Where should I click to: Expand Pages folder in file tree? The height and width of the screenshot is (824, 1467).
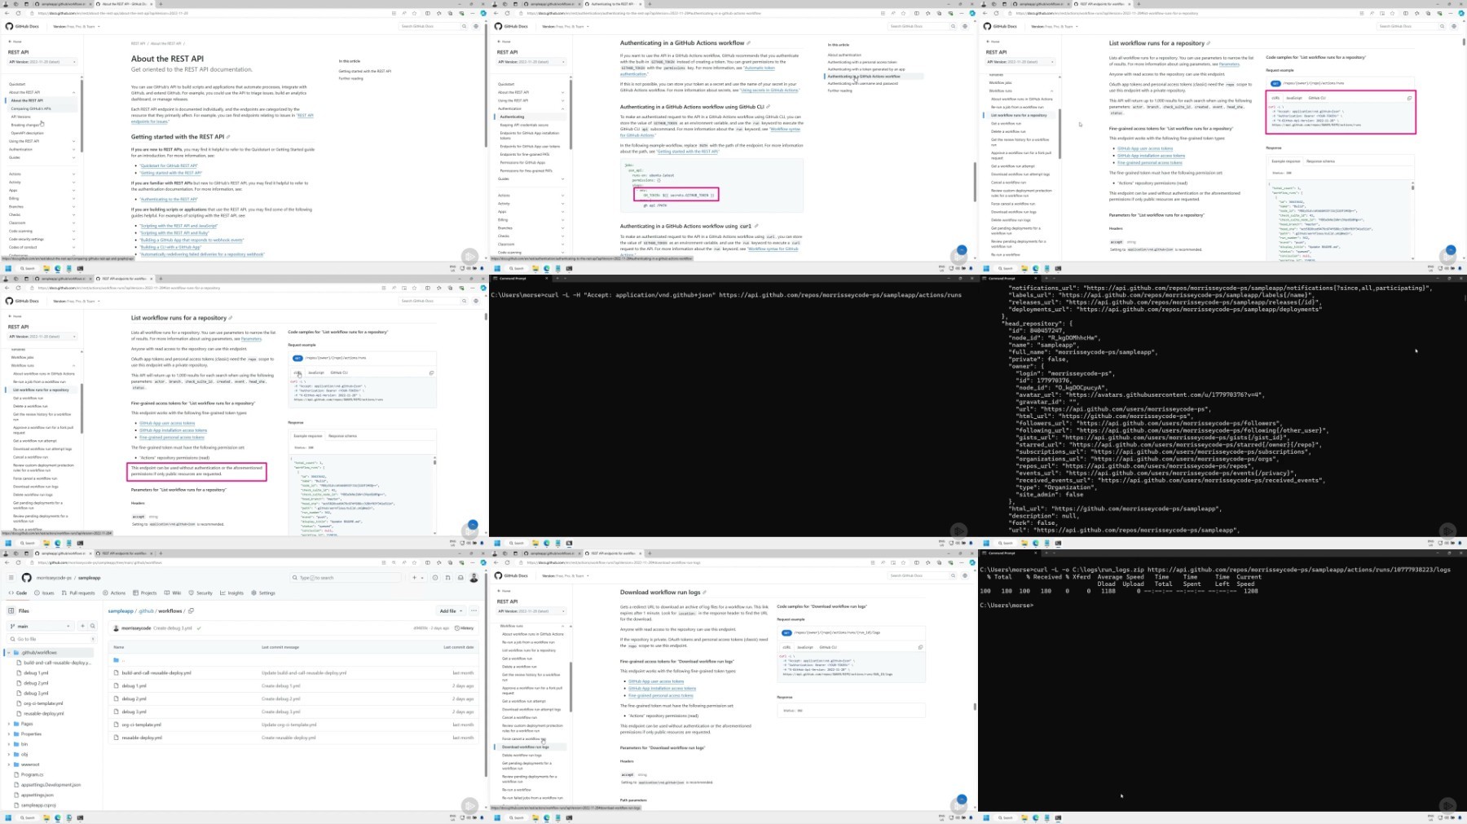click(9, 724)
